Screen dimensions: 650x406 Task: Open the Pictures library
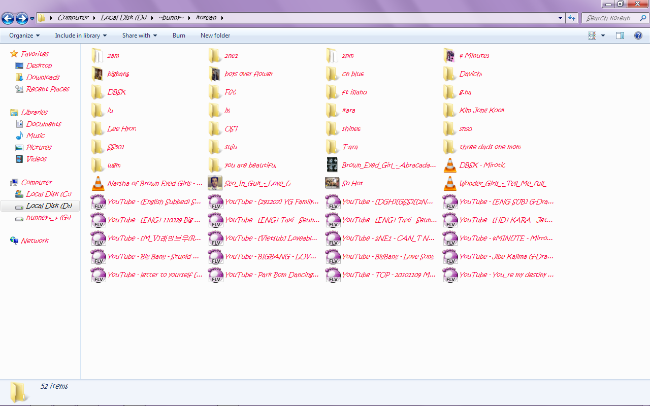pos(39,147)
